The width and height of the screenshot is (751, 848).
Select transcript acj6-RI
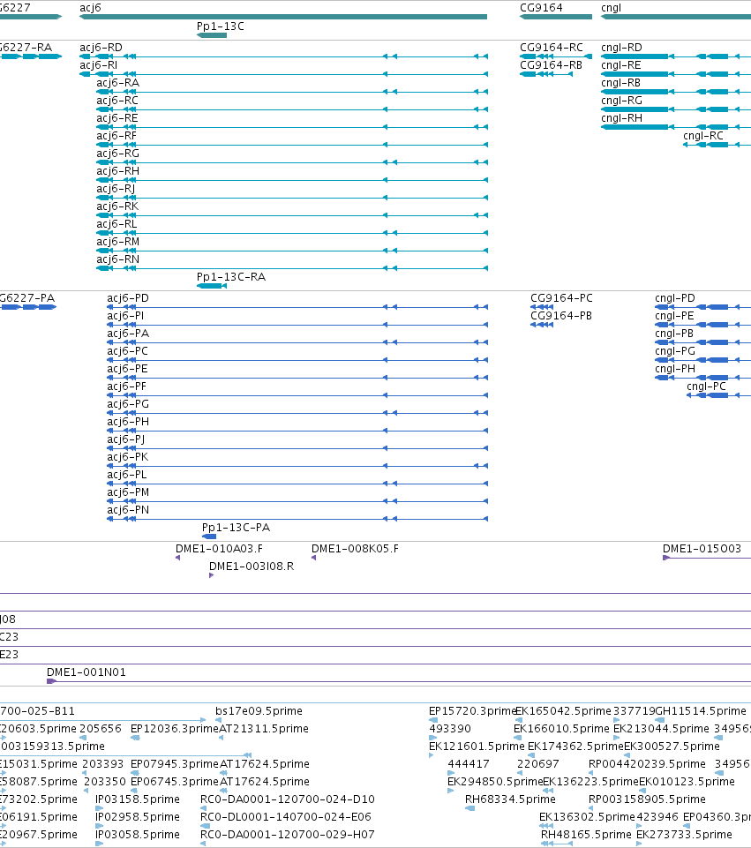pos(99,65)
